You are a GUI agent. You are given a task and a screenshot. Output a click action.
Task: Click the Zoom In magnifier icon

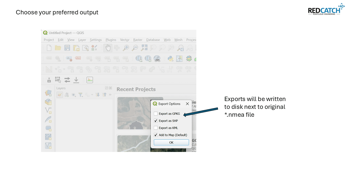coord(126,48)
